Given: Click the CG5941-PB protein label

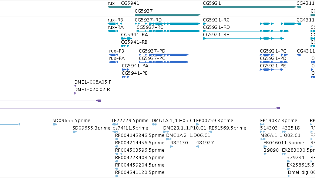Looking at the screenshot, I should pos(135,73).
